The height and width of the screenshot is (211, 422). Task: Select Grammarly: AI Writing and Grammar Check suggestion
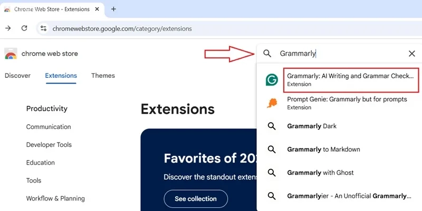point(351,80)
